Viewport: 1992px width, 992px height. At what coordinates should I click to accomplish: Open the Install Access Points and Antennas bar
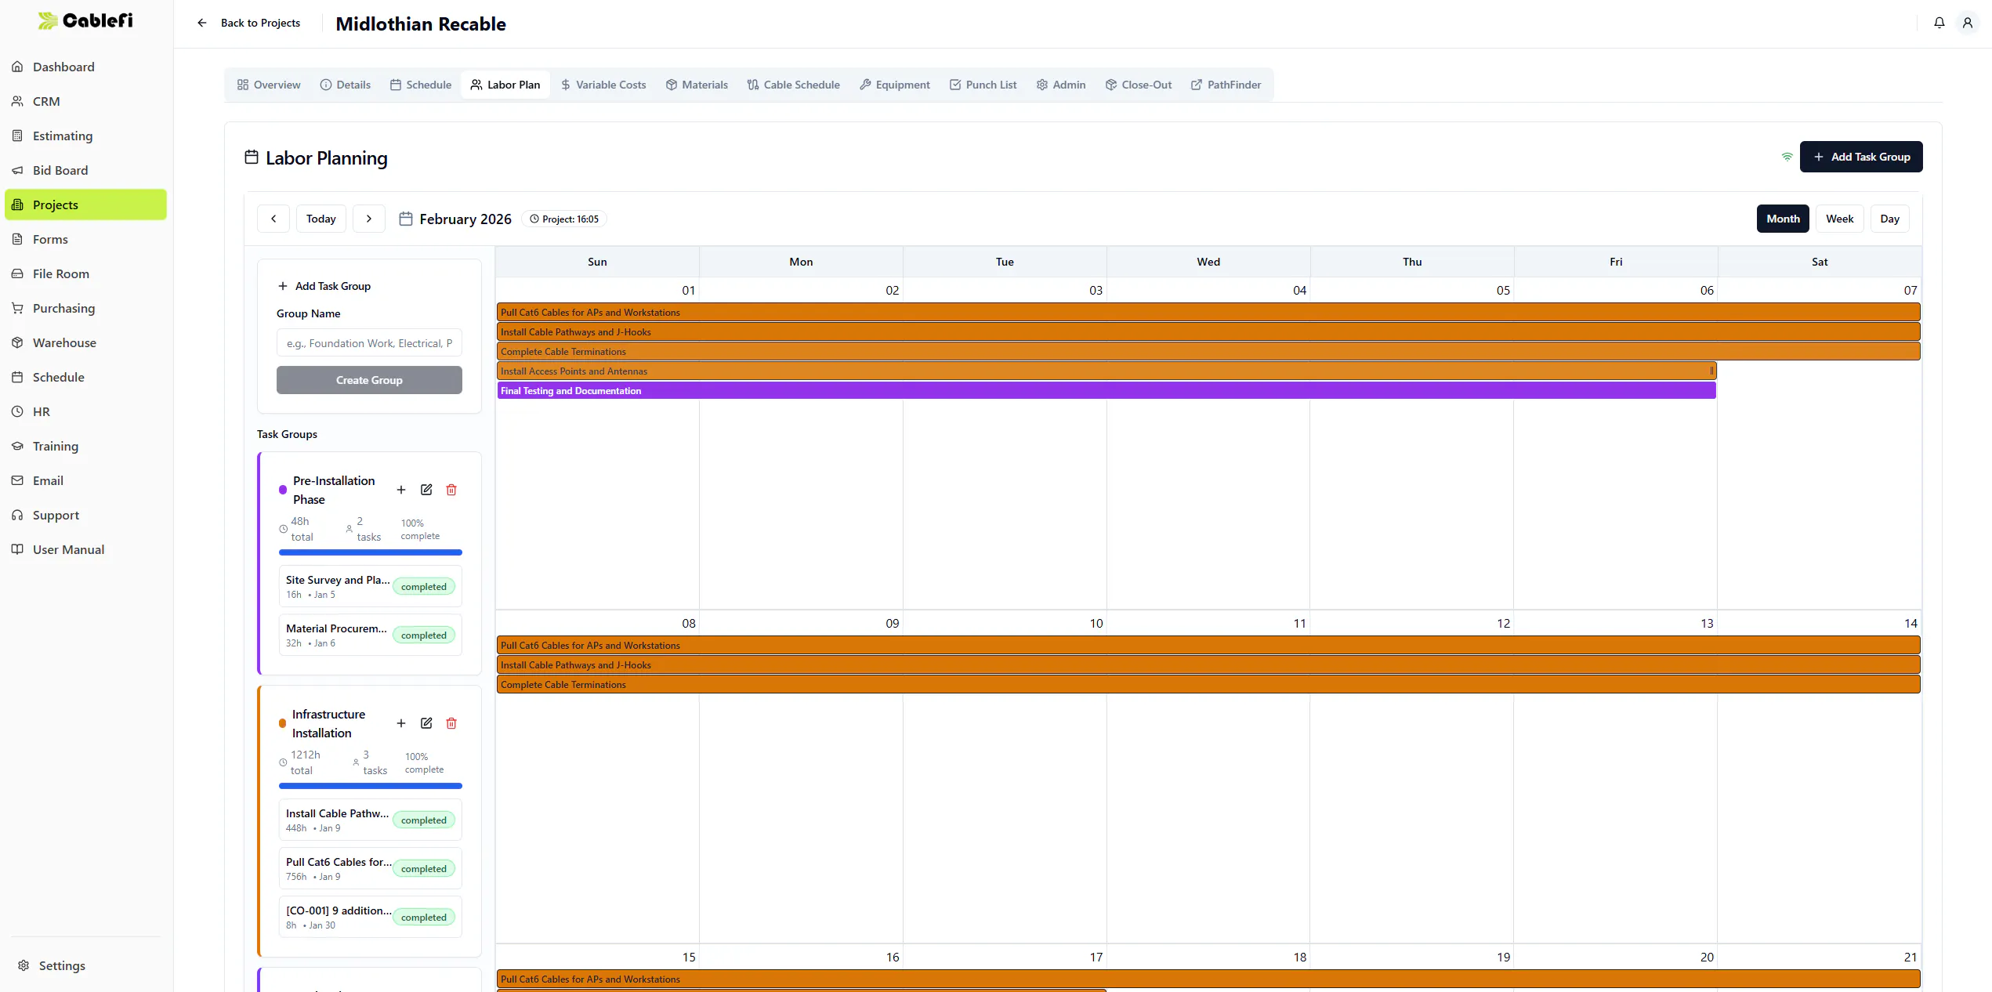click(1106, 371)
